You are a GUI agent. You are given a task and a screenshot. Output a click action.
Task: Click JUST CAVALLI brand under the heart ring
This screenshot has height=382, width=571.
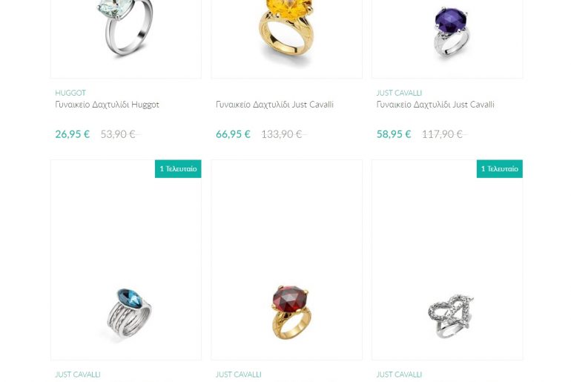[x=399, y=375]
